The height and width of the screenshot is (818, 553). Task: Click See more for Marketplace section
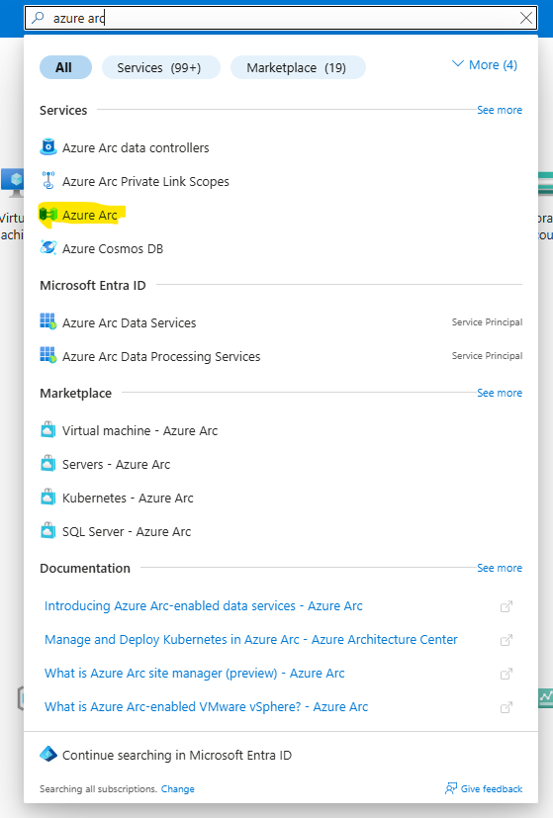click(500, 393)
